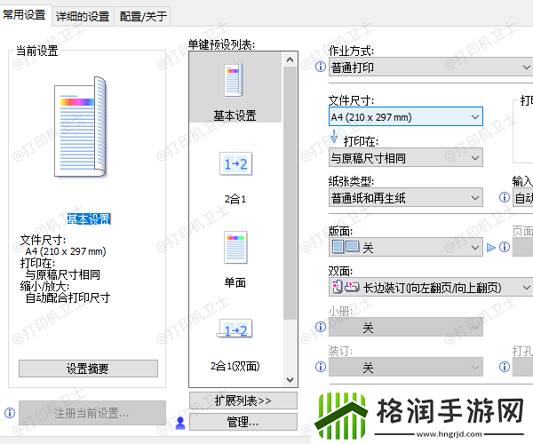
Task: Expand the 输入 自动 dropdown
Action: pyautogui.click(x=523, y=197)
